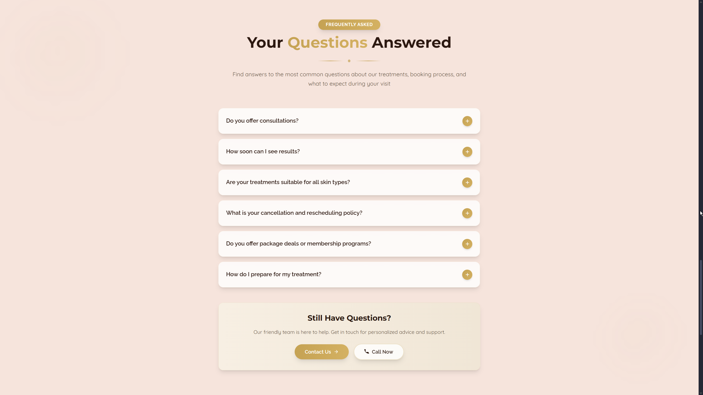Image resolution: width=703 pixels, height=395 pixels.
Task: Click plus icon for skin types question
Action: (467, 182)
